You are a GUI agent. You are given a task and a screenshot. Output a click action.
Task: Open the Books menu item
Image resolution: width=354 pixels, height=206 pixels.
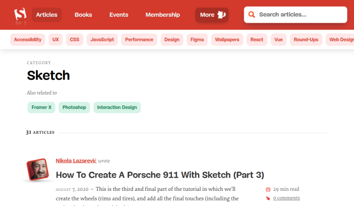coord(83,15)
